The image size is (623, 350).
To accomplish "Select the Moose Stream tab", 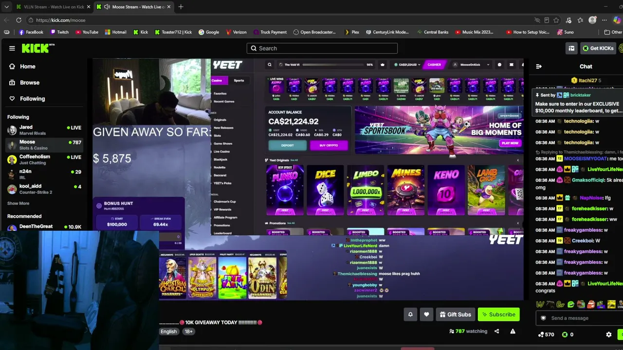I will [x=134, y=7].
